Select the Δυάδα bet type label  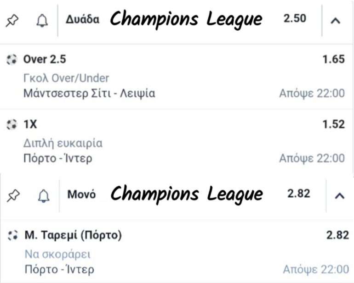(83, 20)
